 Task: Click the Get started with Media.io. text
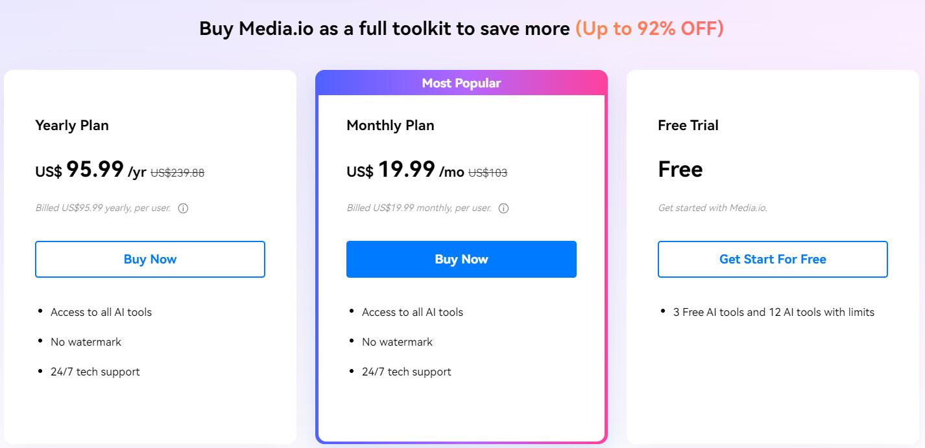click(712, 208)
